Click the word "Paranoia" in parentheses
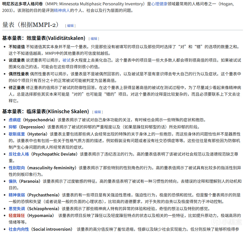Screen dimensions: 249x232 [x=30, y=181]
